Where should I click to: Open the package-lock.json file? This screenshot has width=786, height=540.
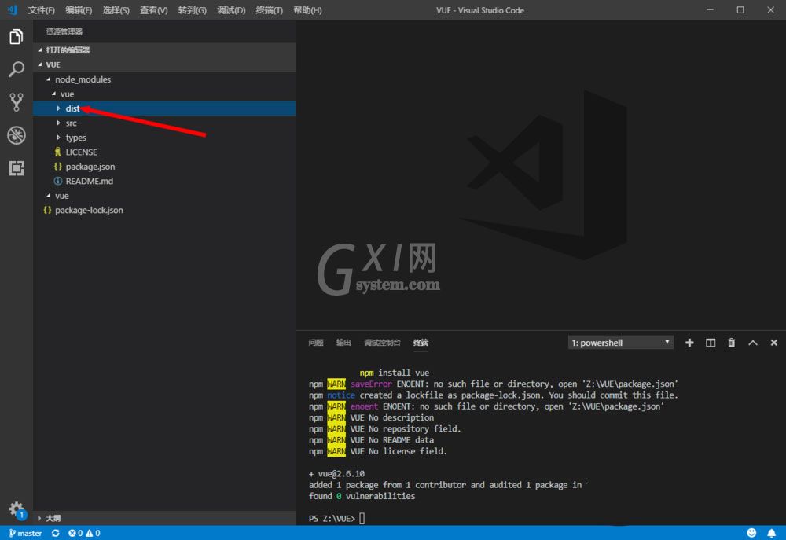click(164, 210)
